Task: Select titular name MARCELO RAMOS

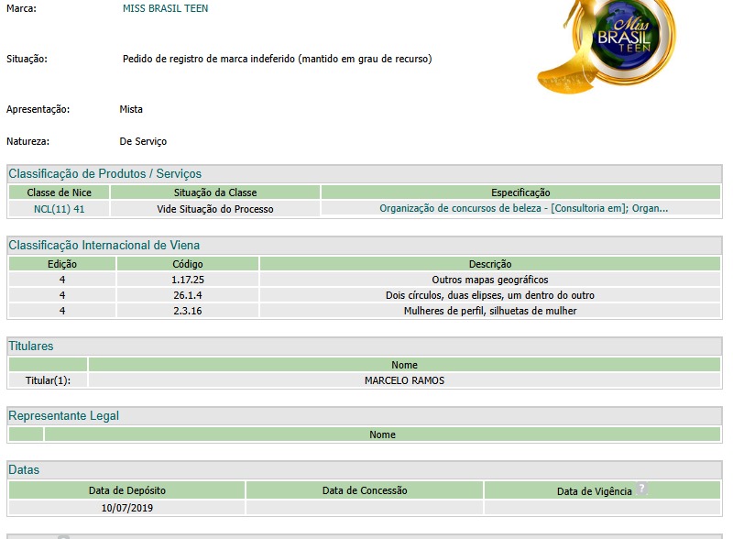Action: tap(404, 380)
